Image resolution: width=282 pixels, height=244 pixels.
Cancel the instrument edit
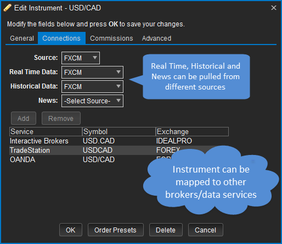[x=206, y=230]
